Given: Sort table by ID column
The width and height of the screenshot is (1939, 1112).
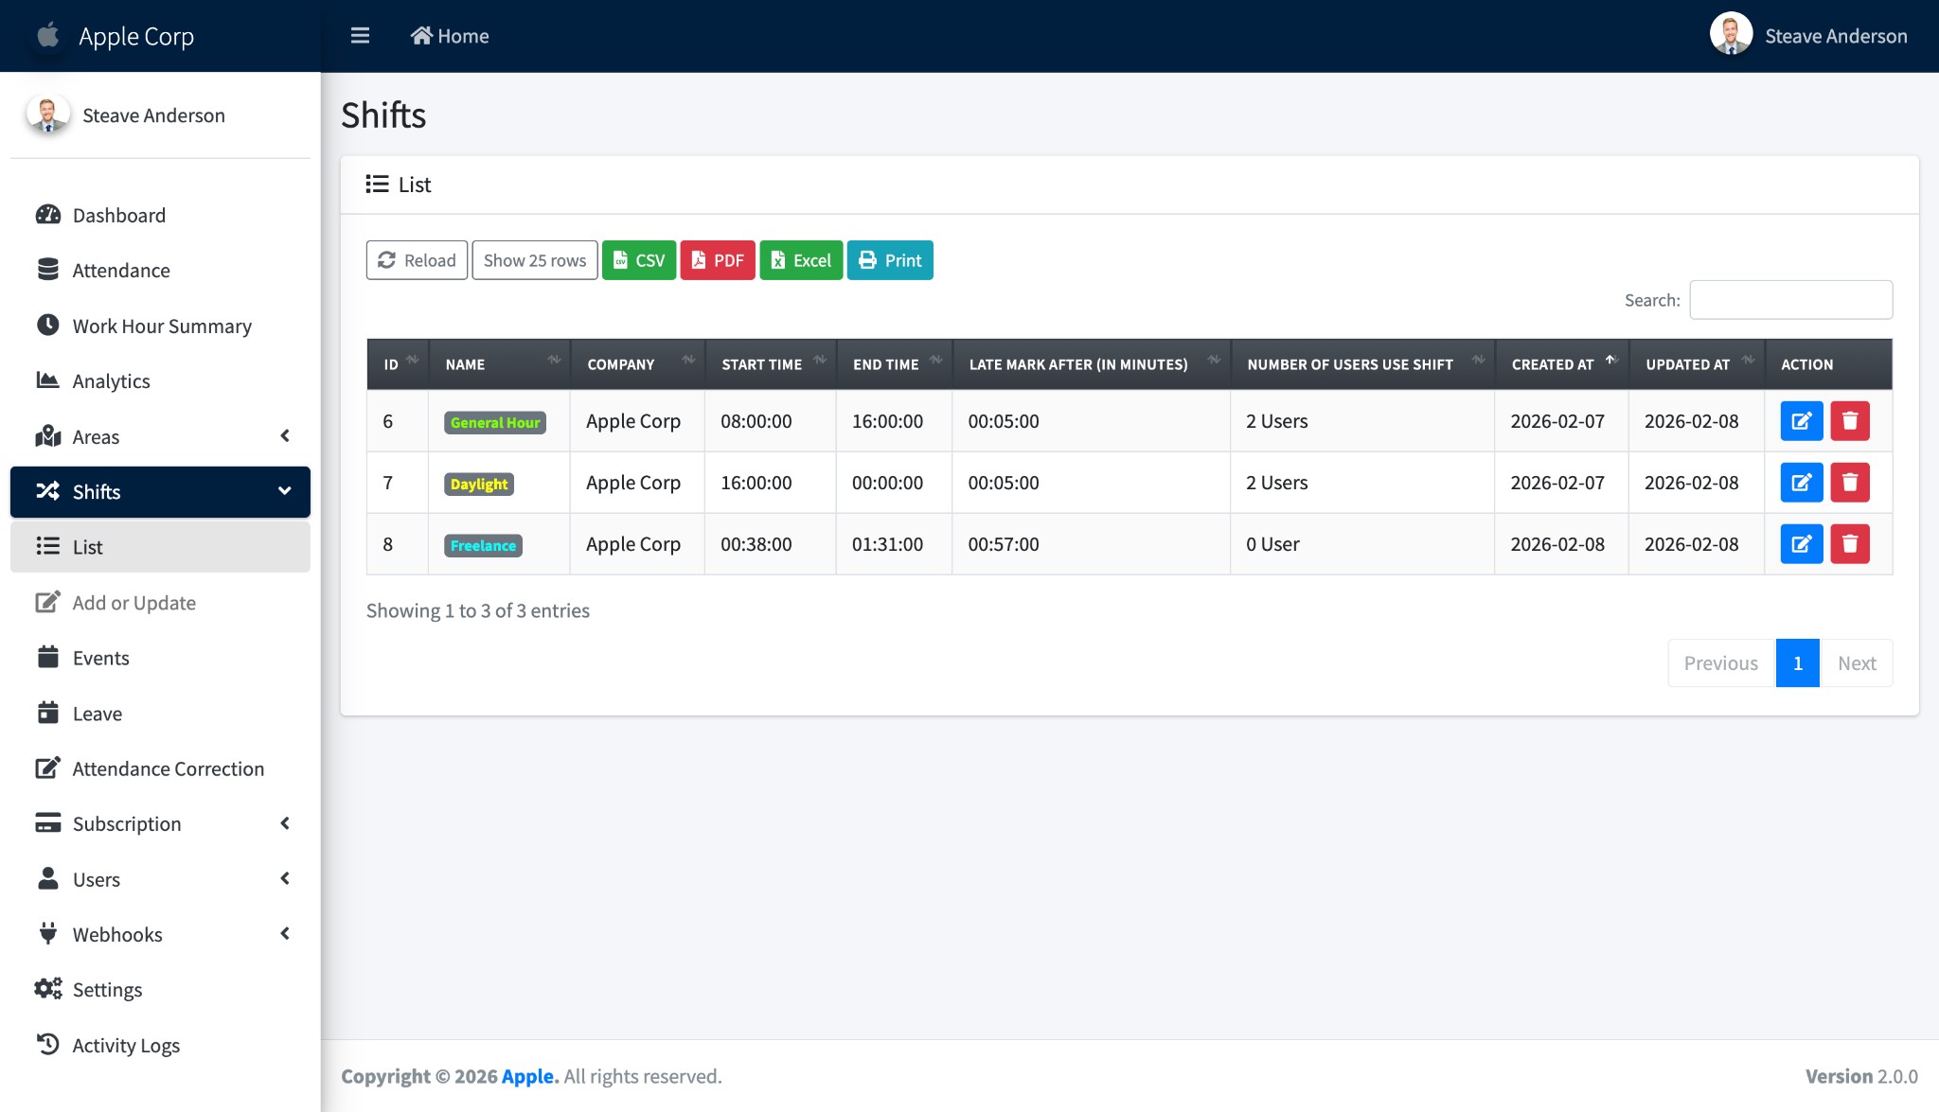Looking at the screenshot, I should click(x=398, y=363).
